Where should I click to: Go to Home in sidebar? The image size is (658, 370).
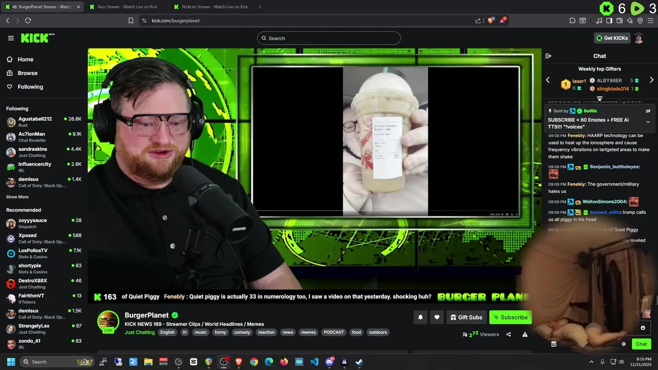(x=25, y=60)
